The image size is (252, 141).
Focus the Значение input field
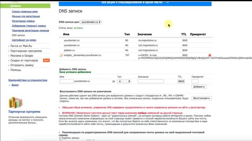pyautogui.click(x=151, y=81)
